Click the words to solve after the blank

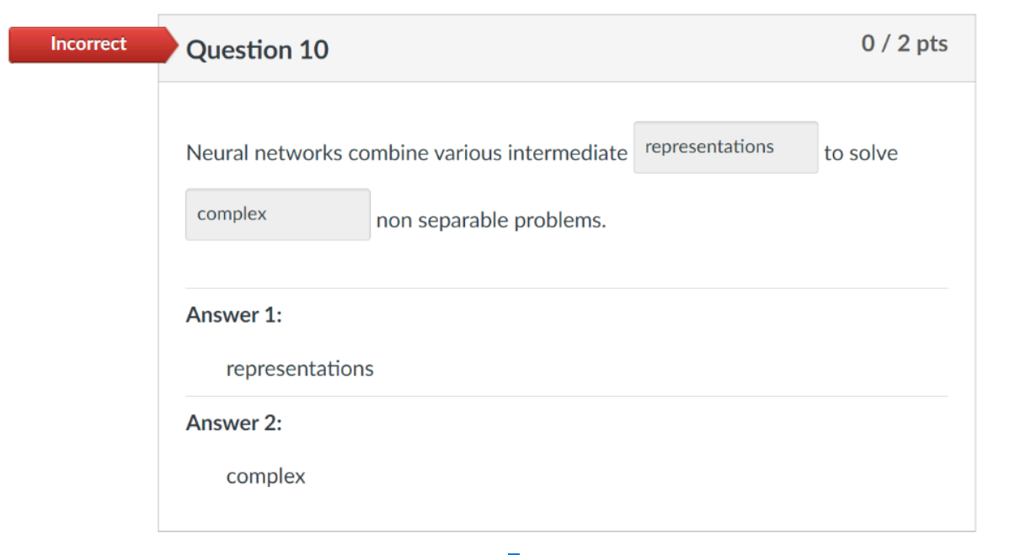pos(862,152)
